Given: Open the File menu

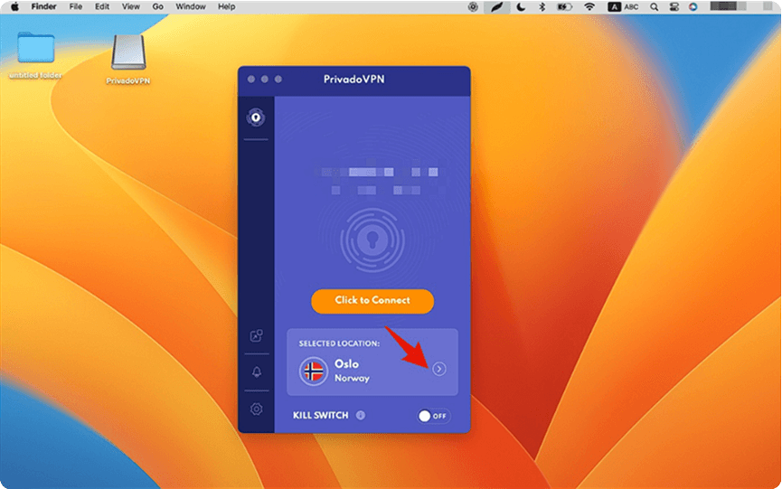Looking at the screenshot, I should click(76, 7).
